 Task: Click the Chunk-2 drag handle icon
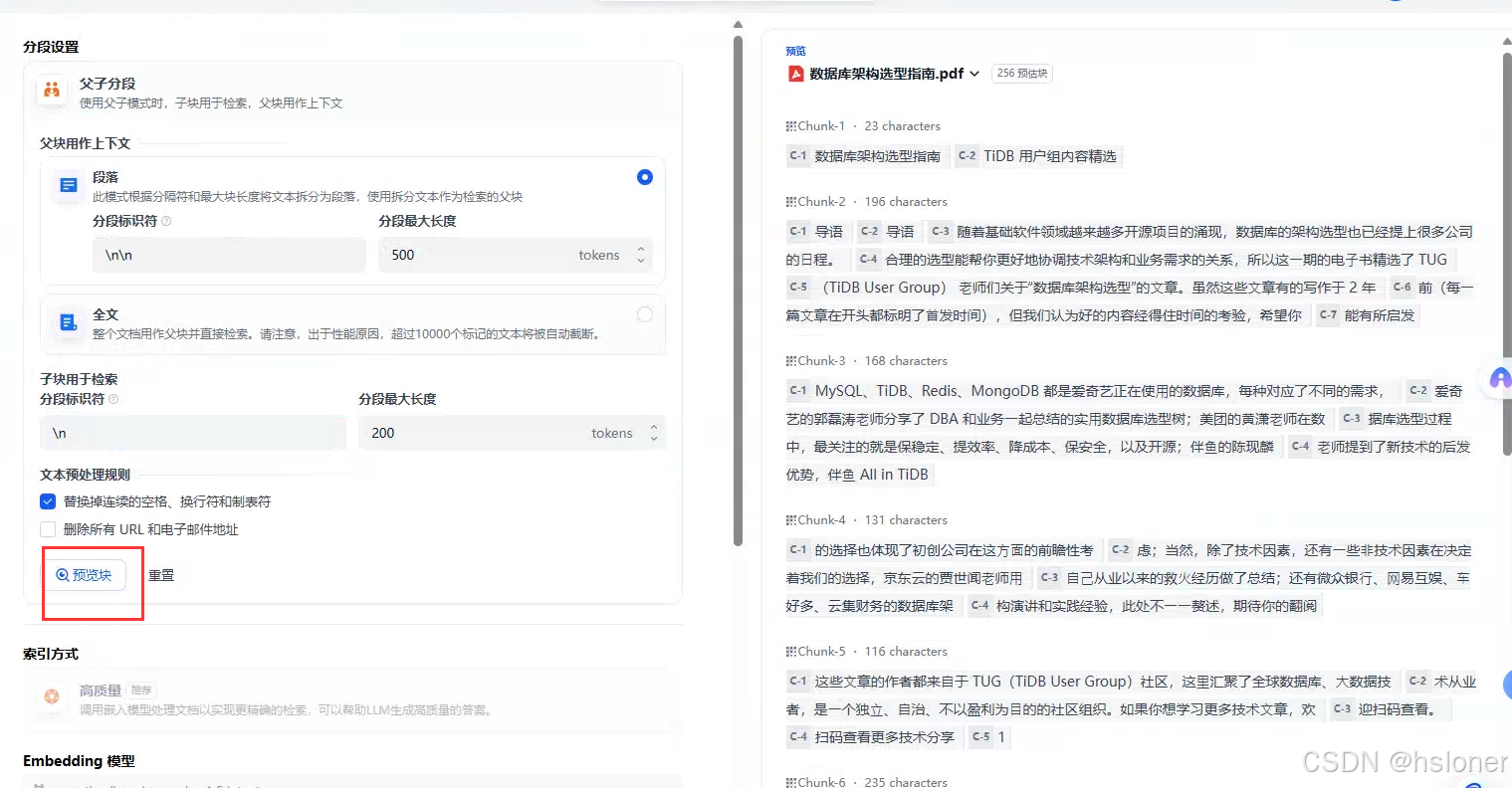pos(790,202)
